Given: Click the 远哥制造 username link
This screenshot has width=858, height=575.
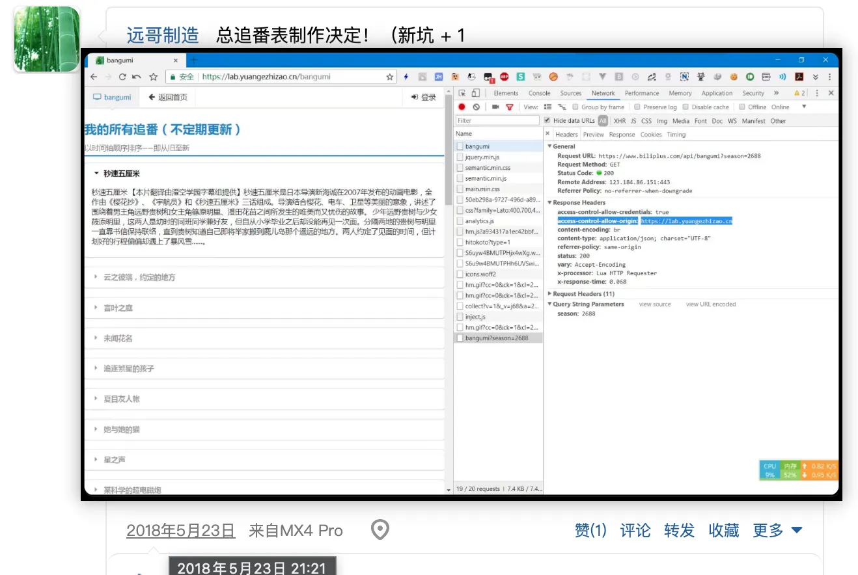Looking at the screenshot, I should click(x=163, y=35).
